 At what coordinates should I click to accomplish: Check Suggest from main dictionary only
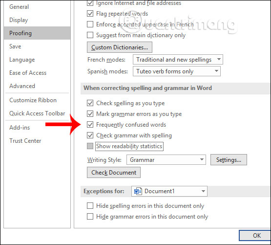90,35
